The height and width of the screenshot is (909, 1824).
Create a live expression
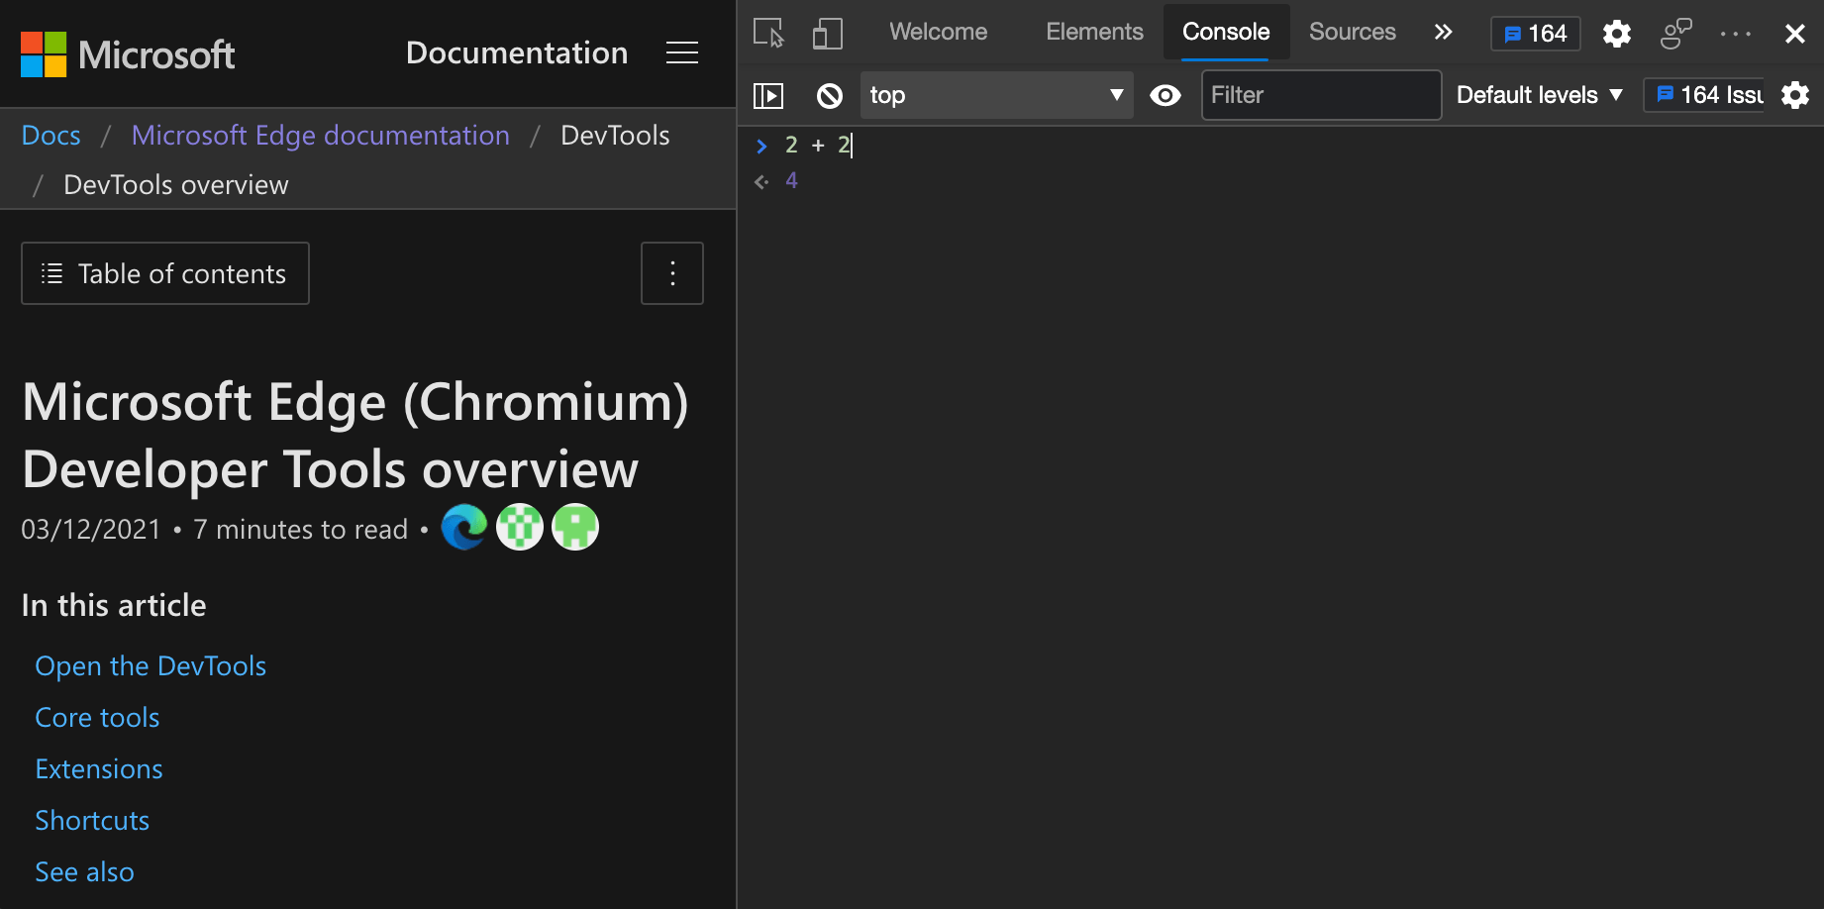pyautogui.click(x=1165, y=95)
